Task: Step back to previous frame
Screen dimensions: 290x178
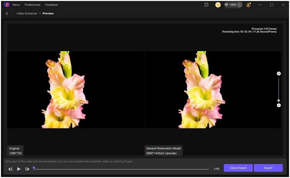Action: point(10,169)
